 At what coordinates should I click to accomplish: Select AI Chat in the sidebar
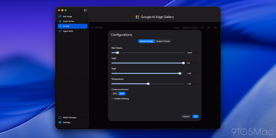click(73, 26)
